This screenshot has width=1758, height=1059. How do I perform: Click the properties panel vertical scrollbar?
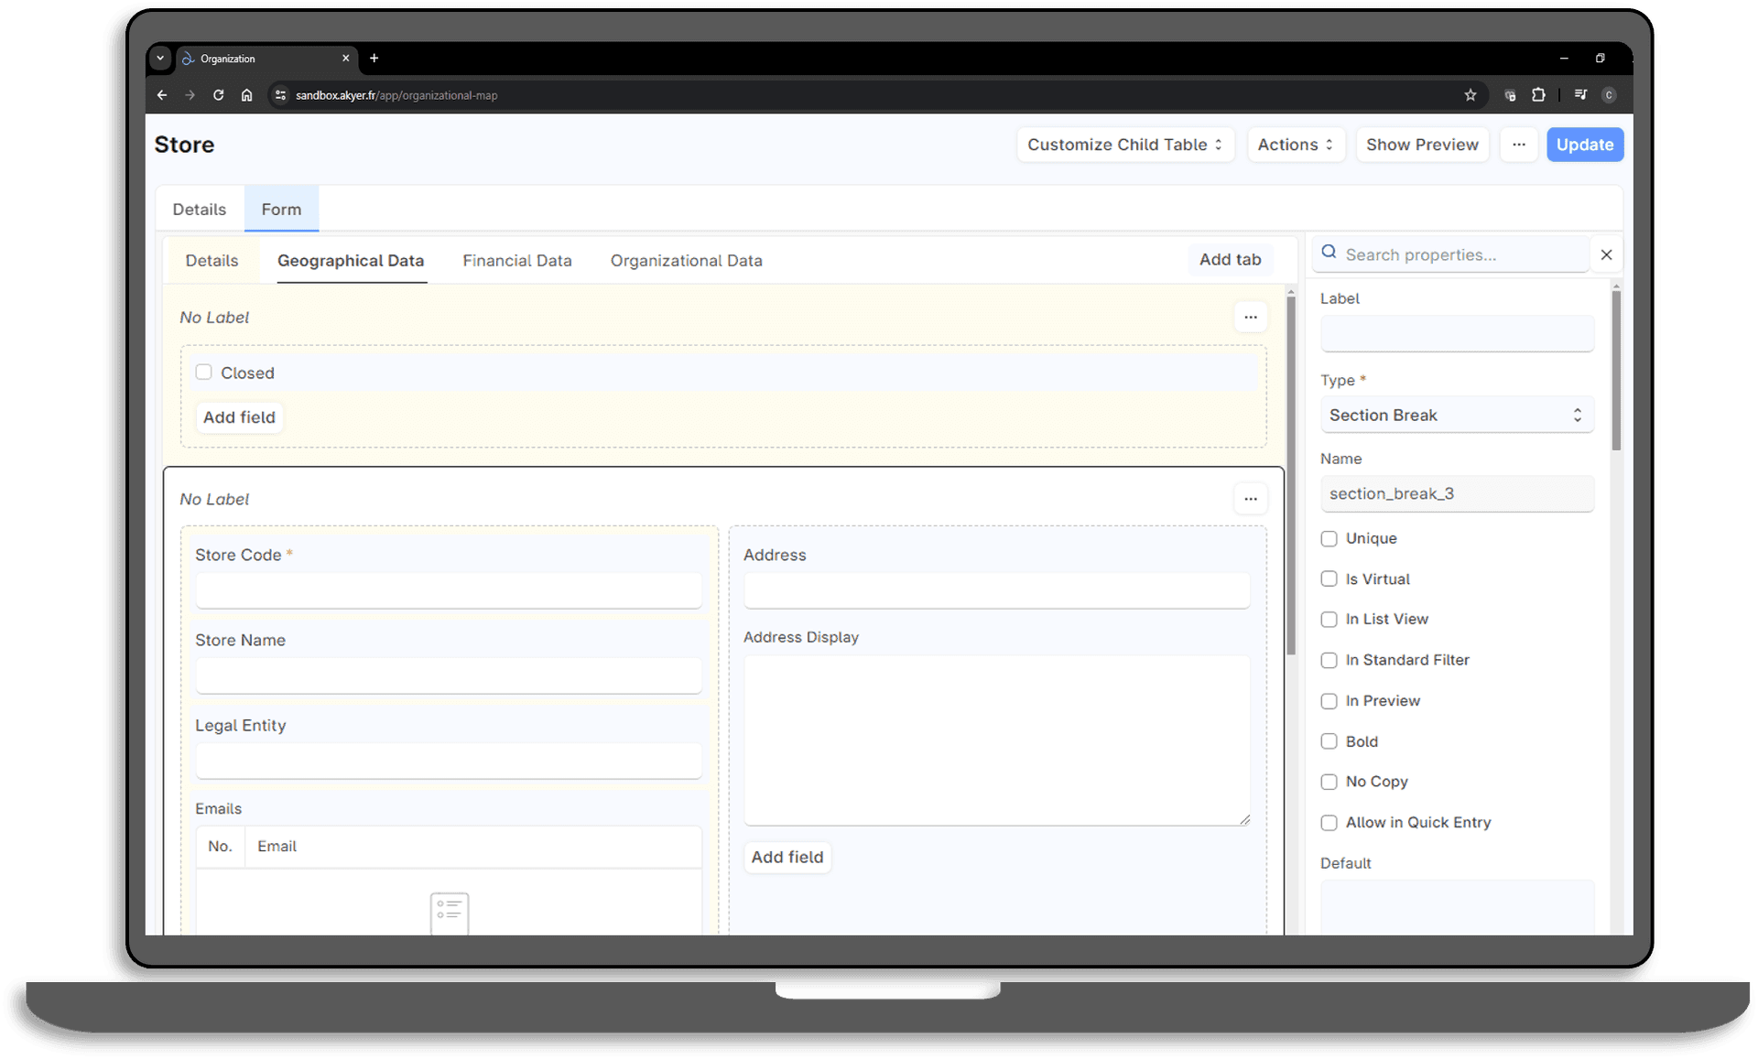coord(1616,371)
